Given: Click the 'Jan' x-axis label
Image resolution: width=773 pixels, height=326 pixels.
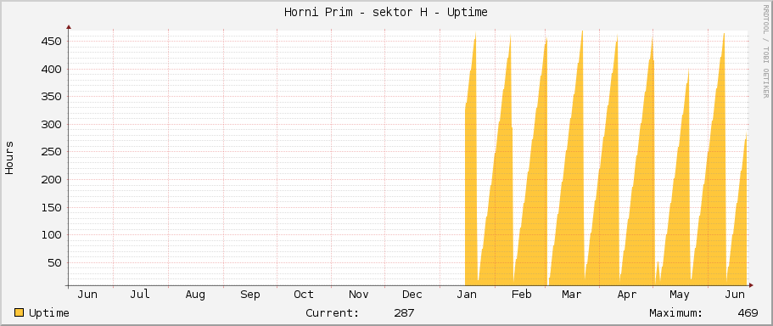Looking at the screenshot, I should 467,295.
